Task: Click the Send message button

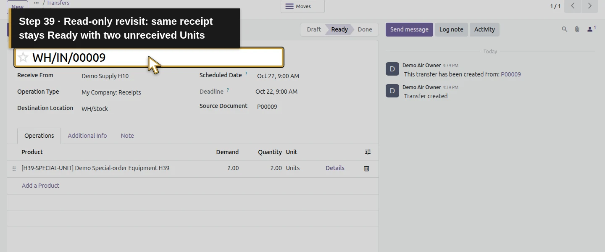Action: coord(409,29)
